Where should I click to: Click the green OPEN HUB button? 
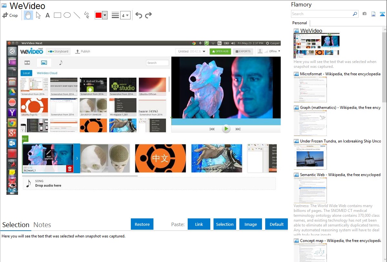(x=220, y=51)
